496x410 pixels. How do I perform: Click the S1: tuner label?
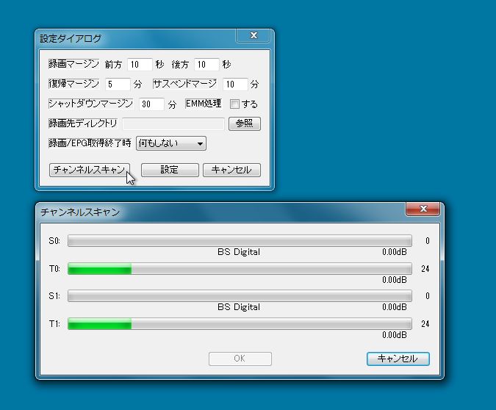[54, 296]
